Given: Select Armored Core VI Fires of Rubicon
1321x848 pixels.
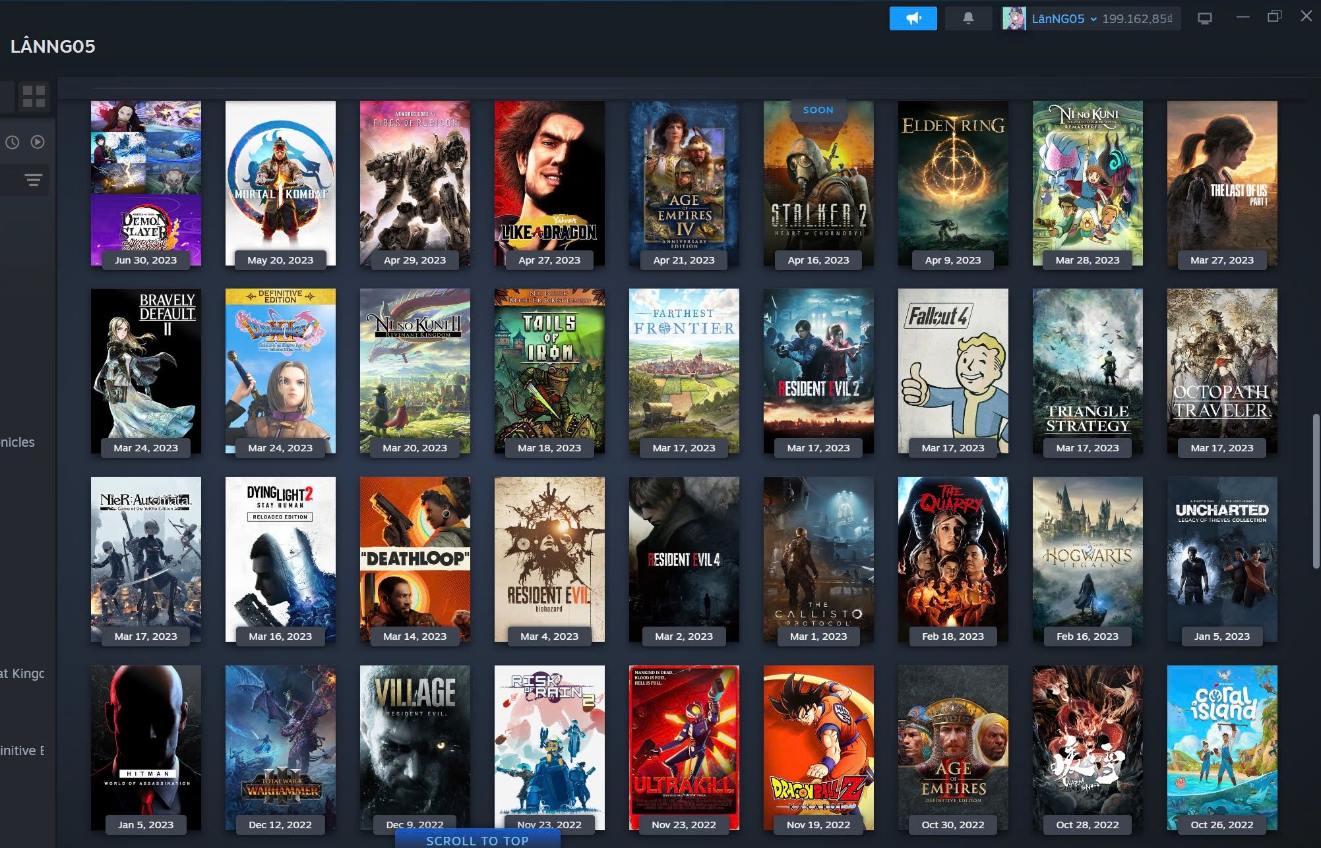Looking at the screenshot, I should (x=415, y=183).
